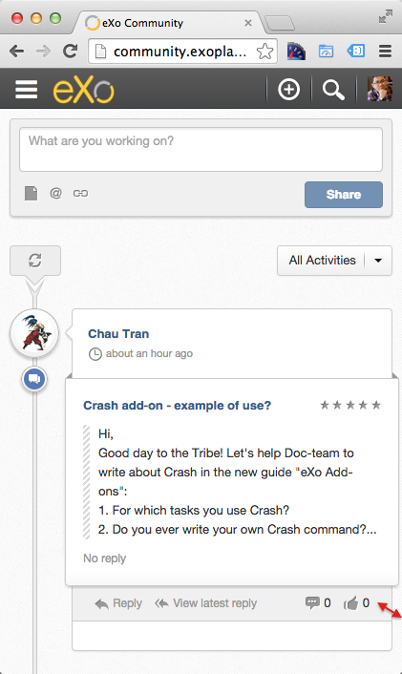The width and height of the screenshot is (402, 674).
Task: Click the plus create icon in header
Action: (289, 90)
